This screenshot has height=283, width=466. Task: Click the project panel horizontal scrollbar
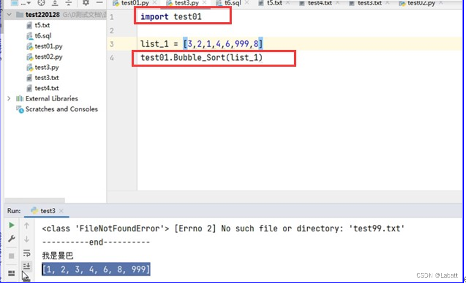pyautogui.click(x=35, y=200)
